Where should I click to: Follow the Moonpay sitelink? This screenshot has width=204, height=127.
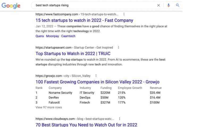(53, 36)
